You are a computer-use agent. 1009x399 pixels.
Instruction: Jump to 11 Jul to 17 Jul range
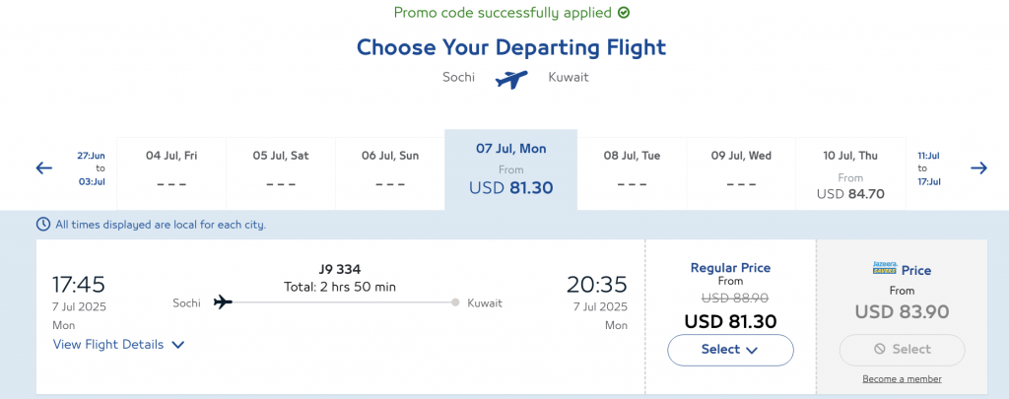click(928, 168)
